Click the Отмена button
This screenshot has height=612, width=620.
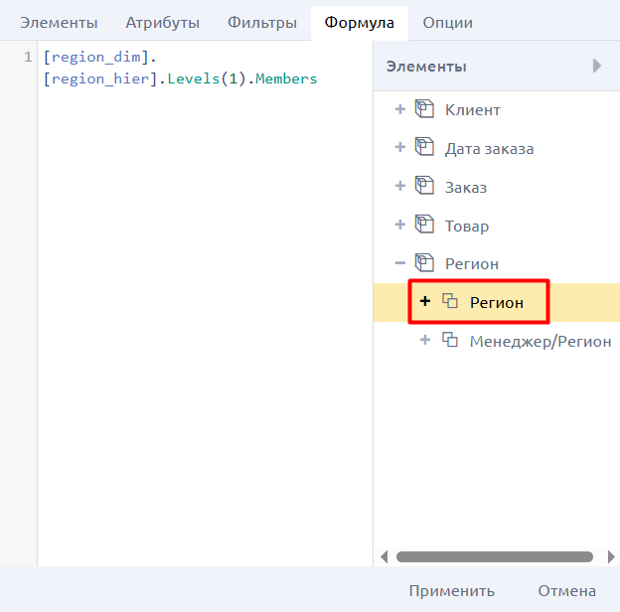pyautogui.click(x=566, y=590)
